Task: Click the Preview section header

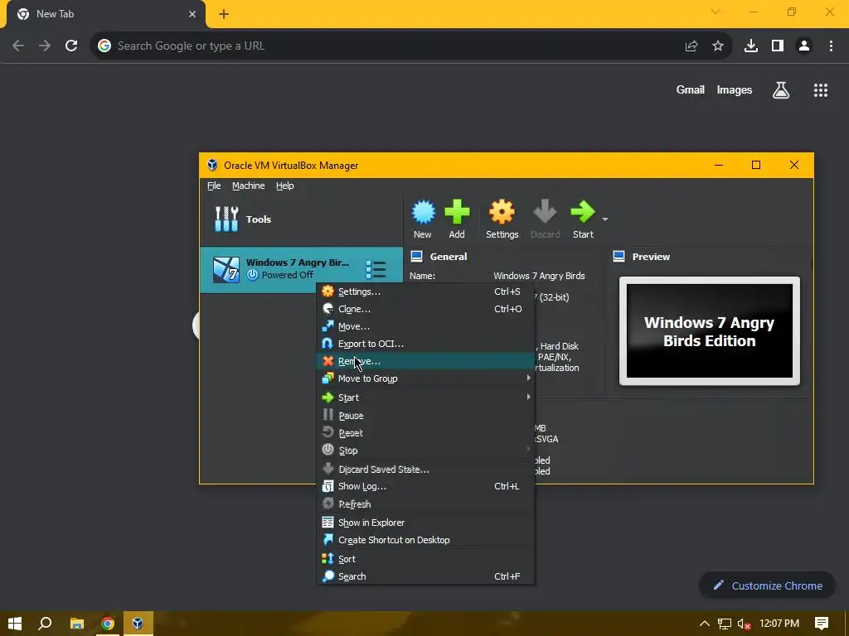Action: pos(642,257)
